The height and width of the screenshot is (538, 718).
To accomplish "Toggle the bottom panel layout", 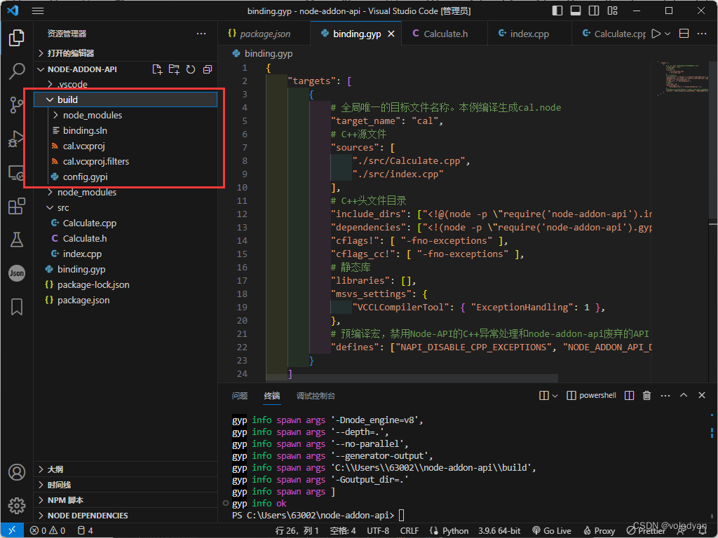I will coord(576,11).
